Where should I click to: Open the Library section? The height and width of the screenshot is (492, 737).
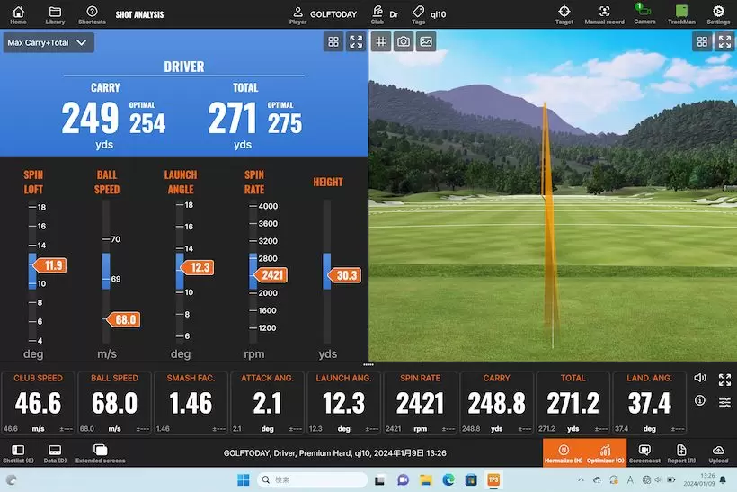(x=55, y=13)
